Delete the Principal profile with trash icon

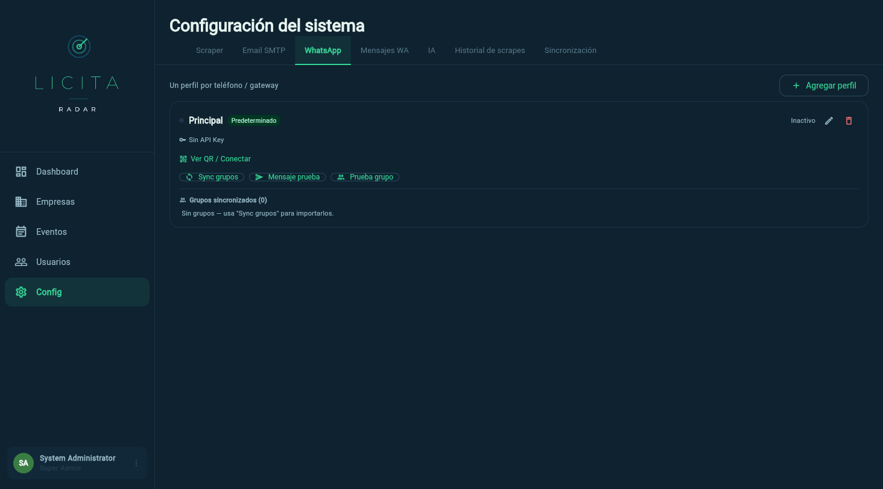tap(849, 120)
